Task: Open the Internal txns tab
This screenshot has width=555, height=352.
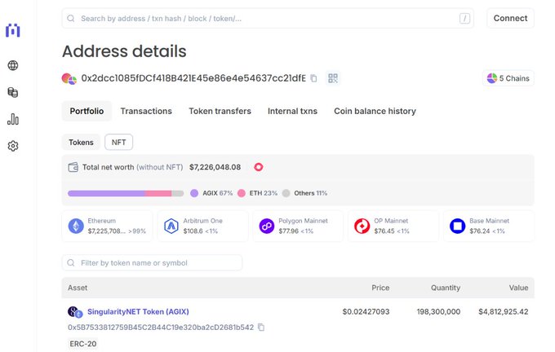Action: [292, 111]
